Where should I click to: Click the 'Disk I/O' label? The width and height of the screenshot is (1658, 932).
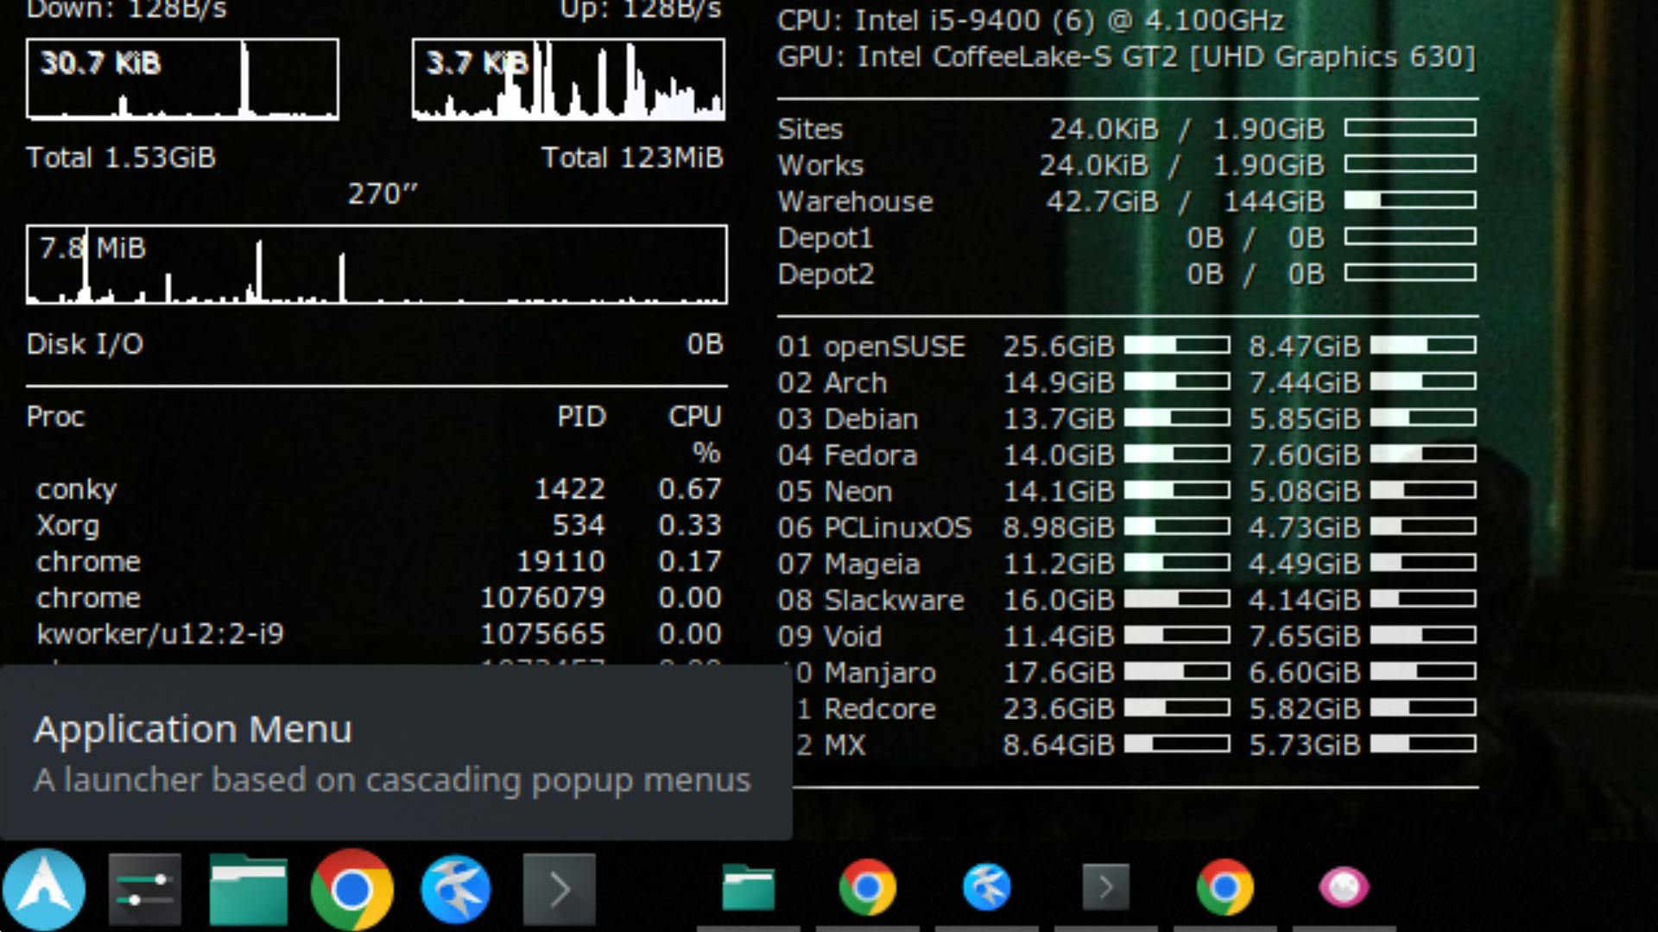point(85,344)
